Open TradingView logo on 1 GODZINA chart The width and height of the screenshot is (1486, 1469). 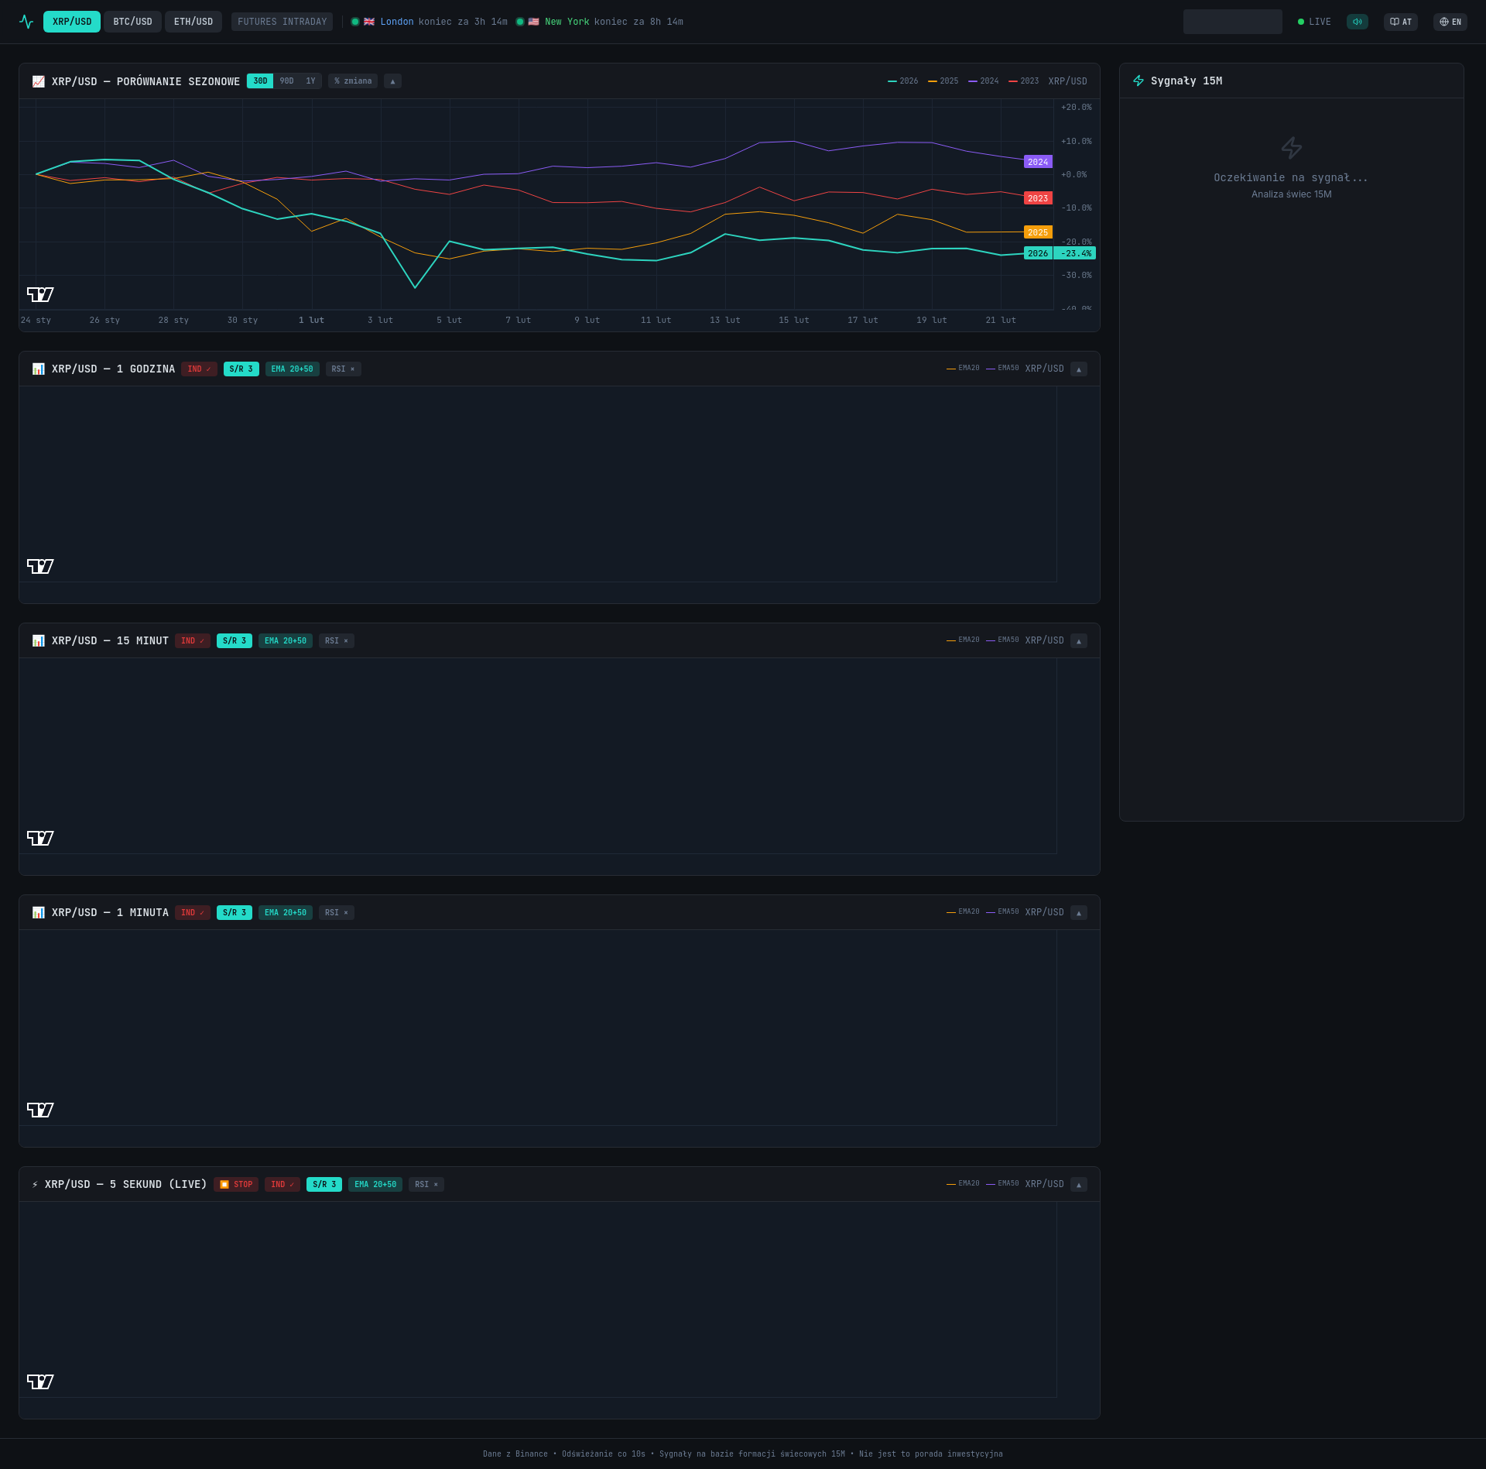[x=40, y=566]
